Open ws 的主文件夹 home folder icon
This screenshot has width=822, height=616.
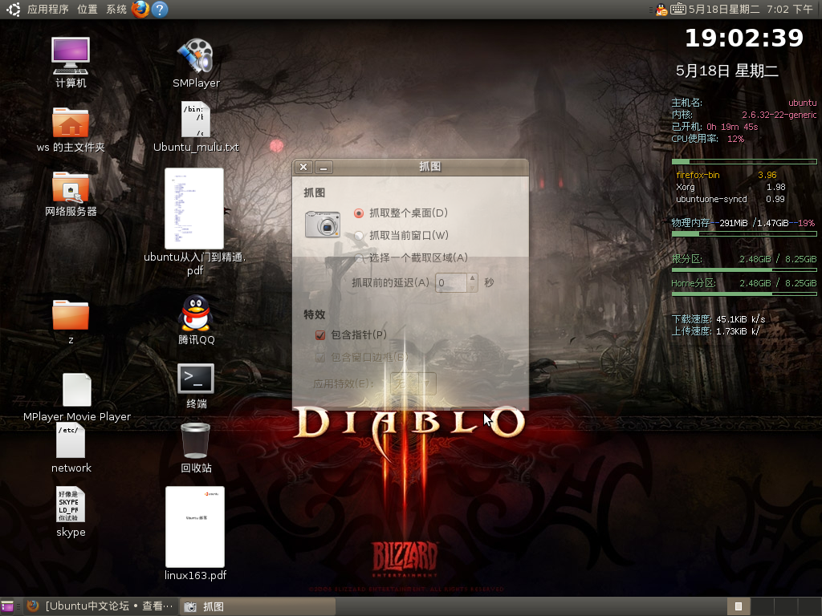pos(71,123)
